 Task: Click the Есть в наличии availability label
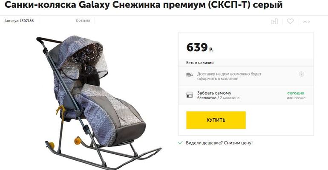point(200,63)
